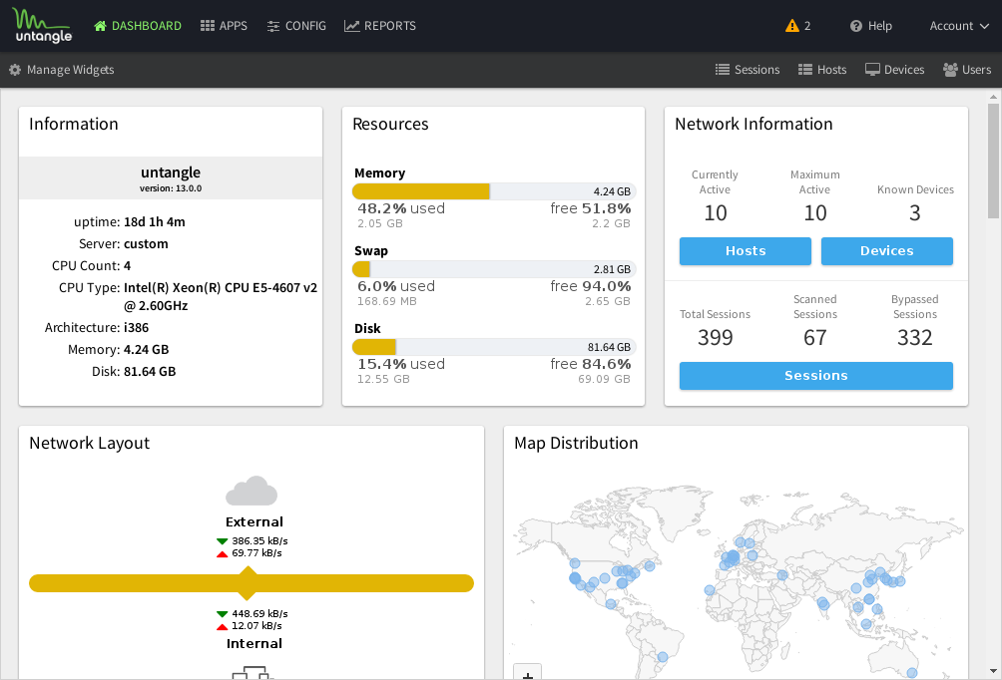Click the Internal download rate 448.69 kB/s
This screenshot has width=1002, height=680.
[259, 613]
